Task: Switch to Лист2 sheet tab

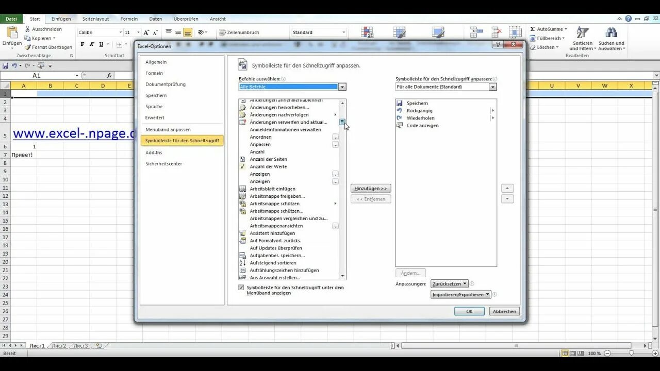Action: point(59,346)
